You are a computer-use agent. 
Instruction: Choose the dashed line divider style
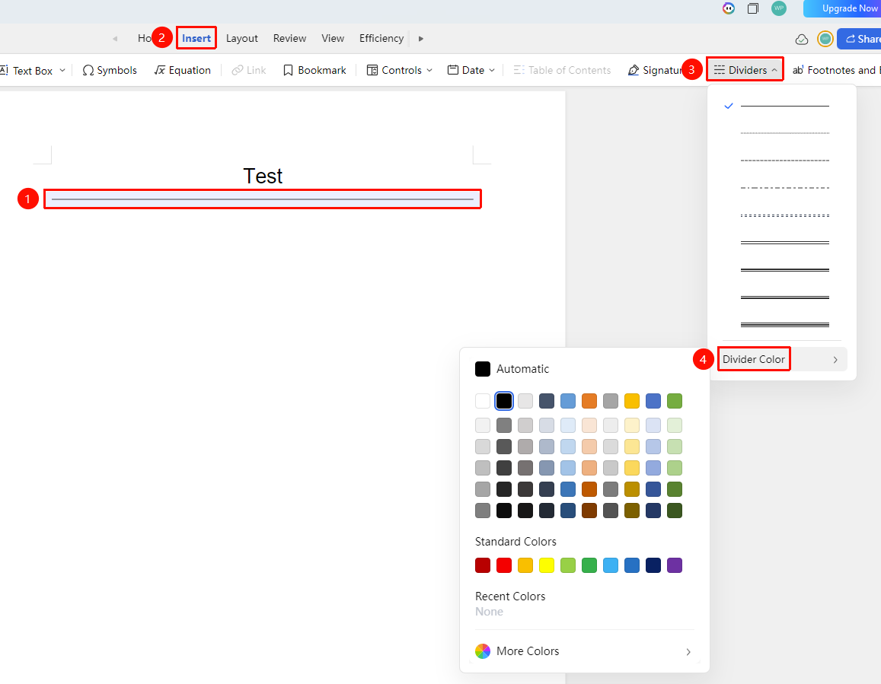coord(784,161)
